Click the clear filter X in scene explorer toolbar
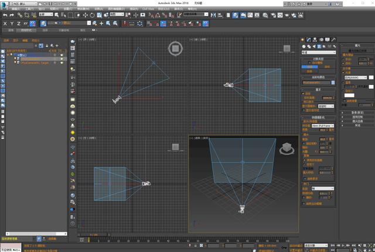The width and height of the screenshot is (375, 252). tap(36, 46)
